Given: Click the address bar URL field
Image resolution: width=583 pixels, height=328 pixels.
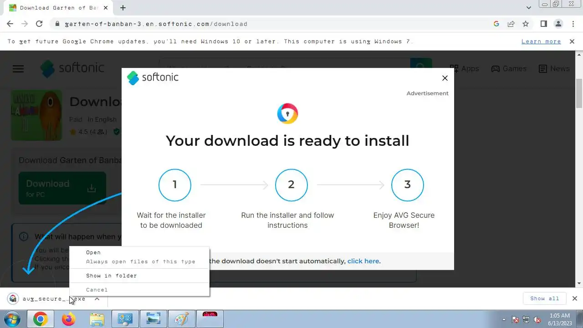Looking at the screenshot, I should [x=273, y=24].
